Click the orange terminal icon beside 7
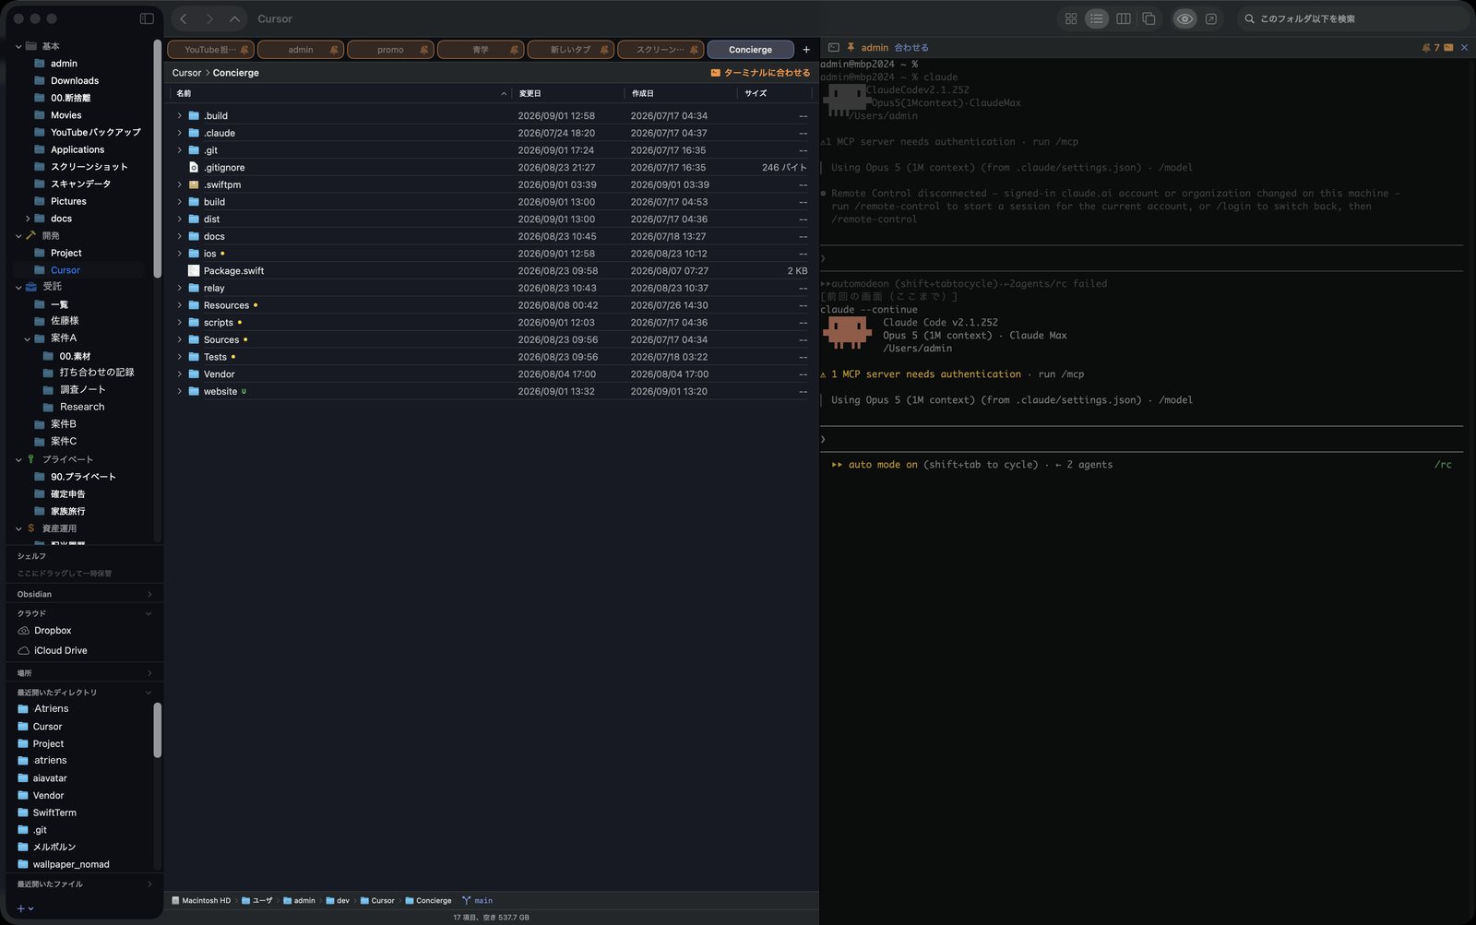Image resolution: width=1476 pixels, height=925 pixels. point(1448,48)
